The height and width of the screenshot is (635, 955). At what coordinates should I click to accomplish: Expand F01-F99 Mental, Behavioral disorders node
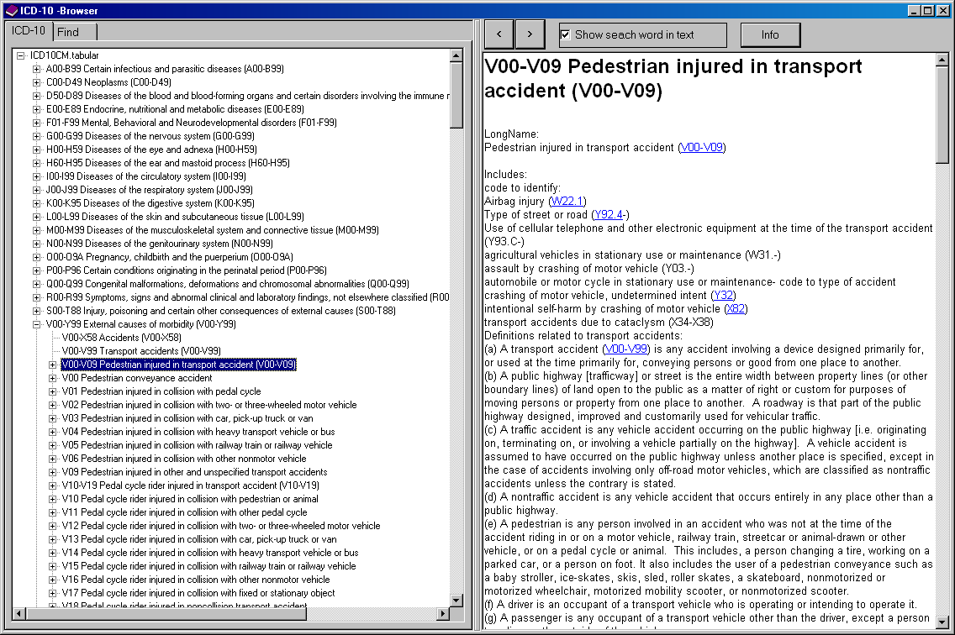[x=36, y=123]
